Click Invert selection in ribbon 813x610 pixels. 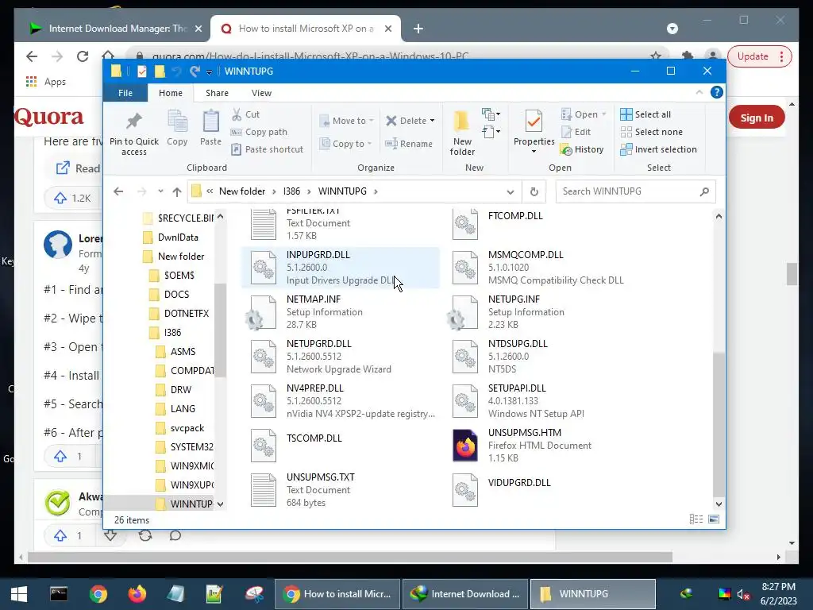pyautogui.click(x=658, y=149)
